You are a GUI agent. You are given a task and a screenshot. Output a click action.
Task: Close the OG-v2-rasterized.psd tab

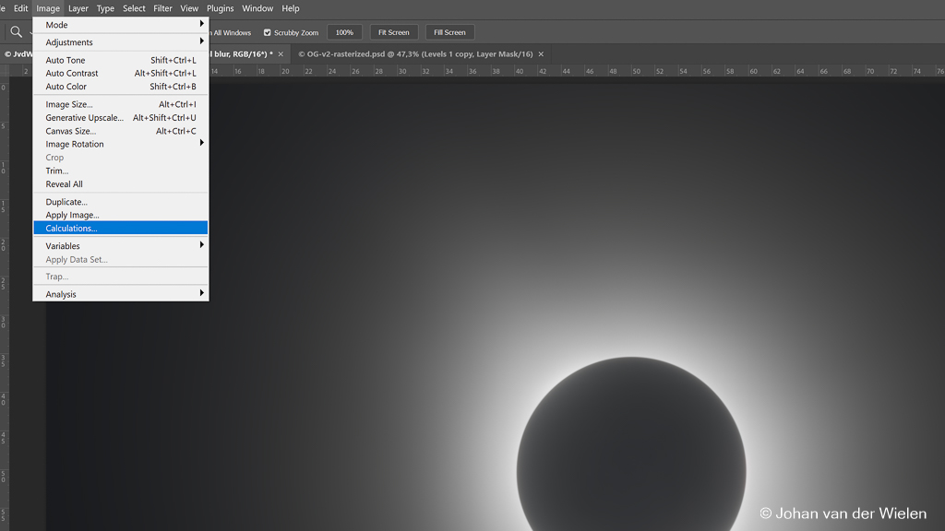point(541,54)
